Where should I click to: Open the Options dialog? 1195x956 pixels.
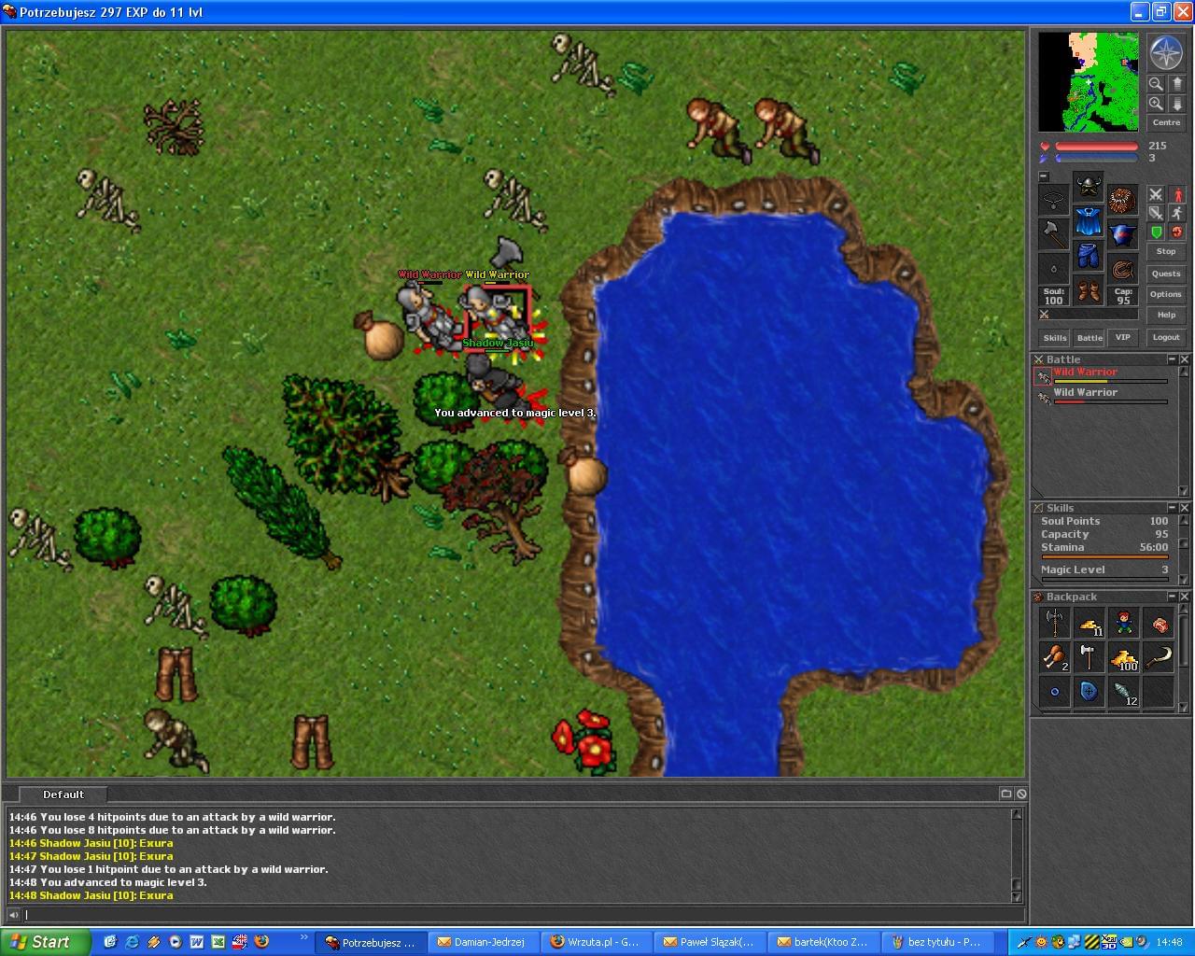1166,294
